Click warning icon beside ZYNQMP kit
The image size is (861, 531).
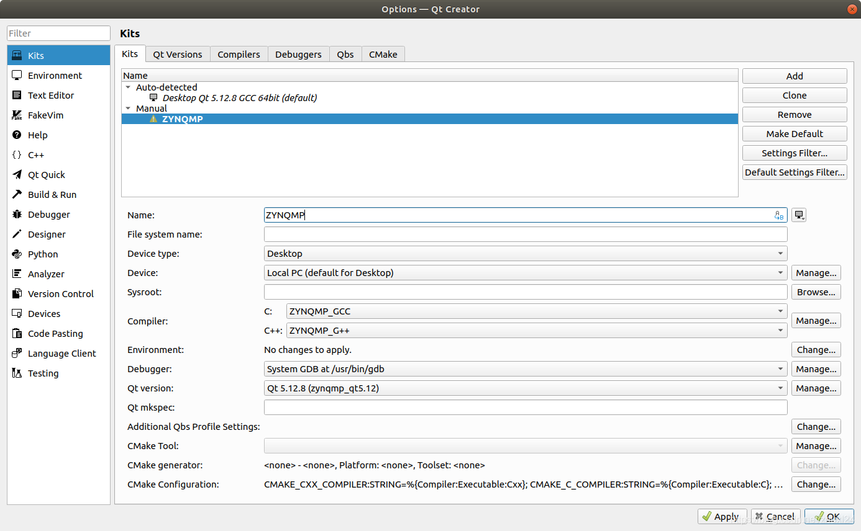(153, 119)
